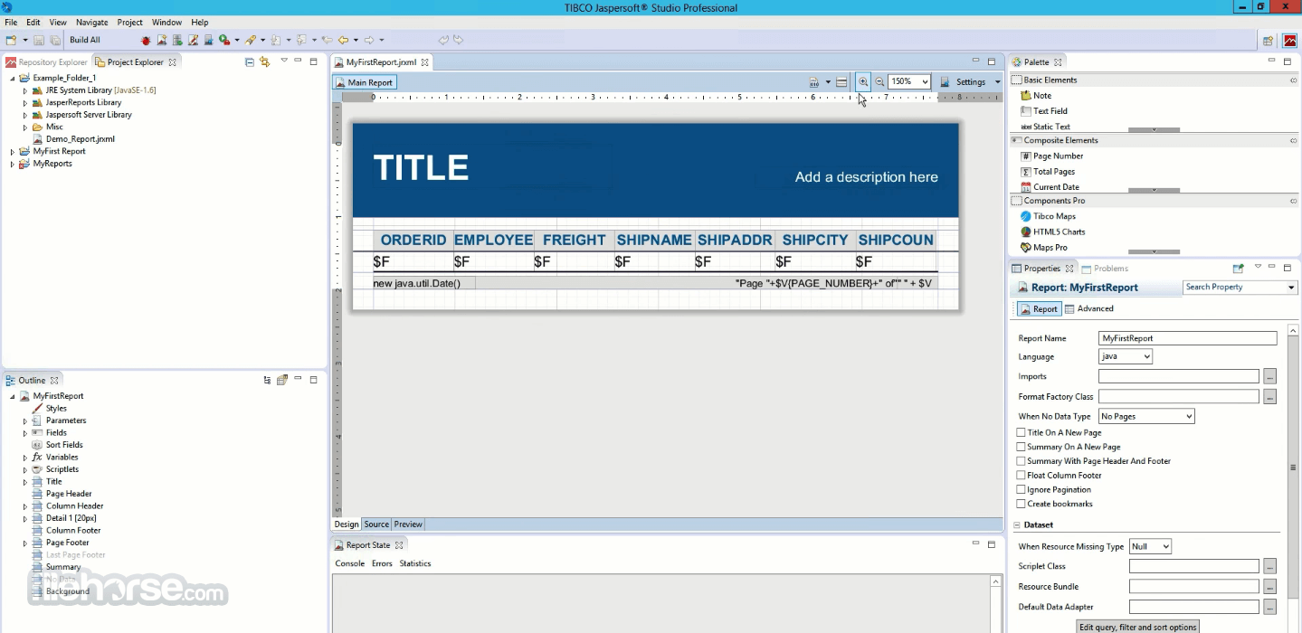Expand the JRE System Library node
The width and height of the screenshot is (1302, 633).
click(25, 90)
